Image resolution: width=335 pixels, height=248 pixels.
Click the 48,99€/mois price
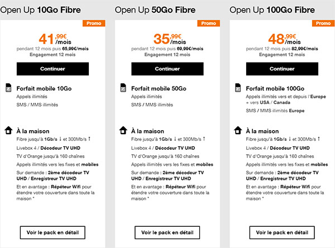click(x=281, y=40)
